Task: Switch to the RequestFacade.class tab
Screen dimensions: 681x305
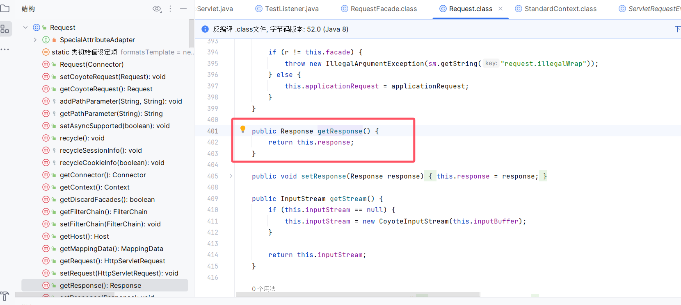Action: [379, 9]
